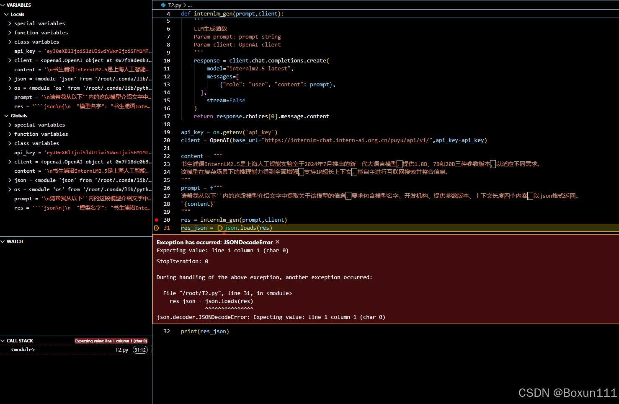This screenshot has height=404, width=619.
Task: Expand class variables under Locals
Action: tap(10, 42)
